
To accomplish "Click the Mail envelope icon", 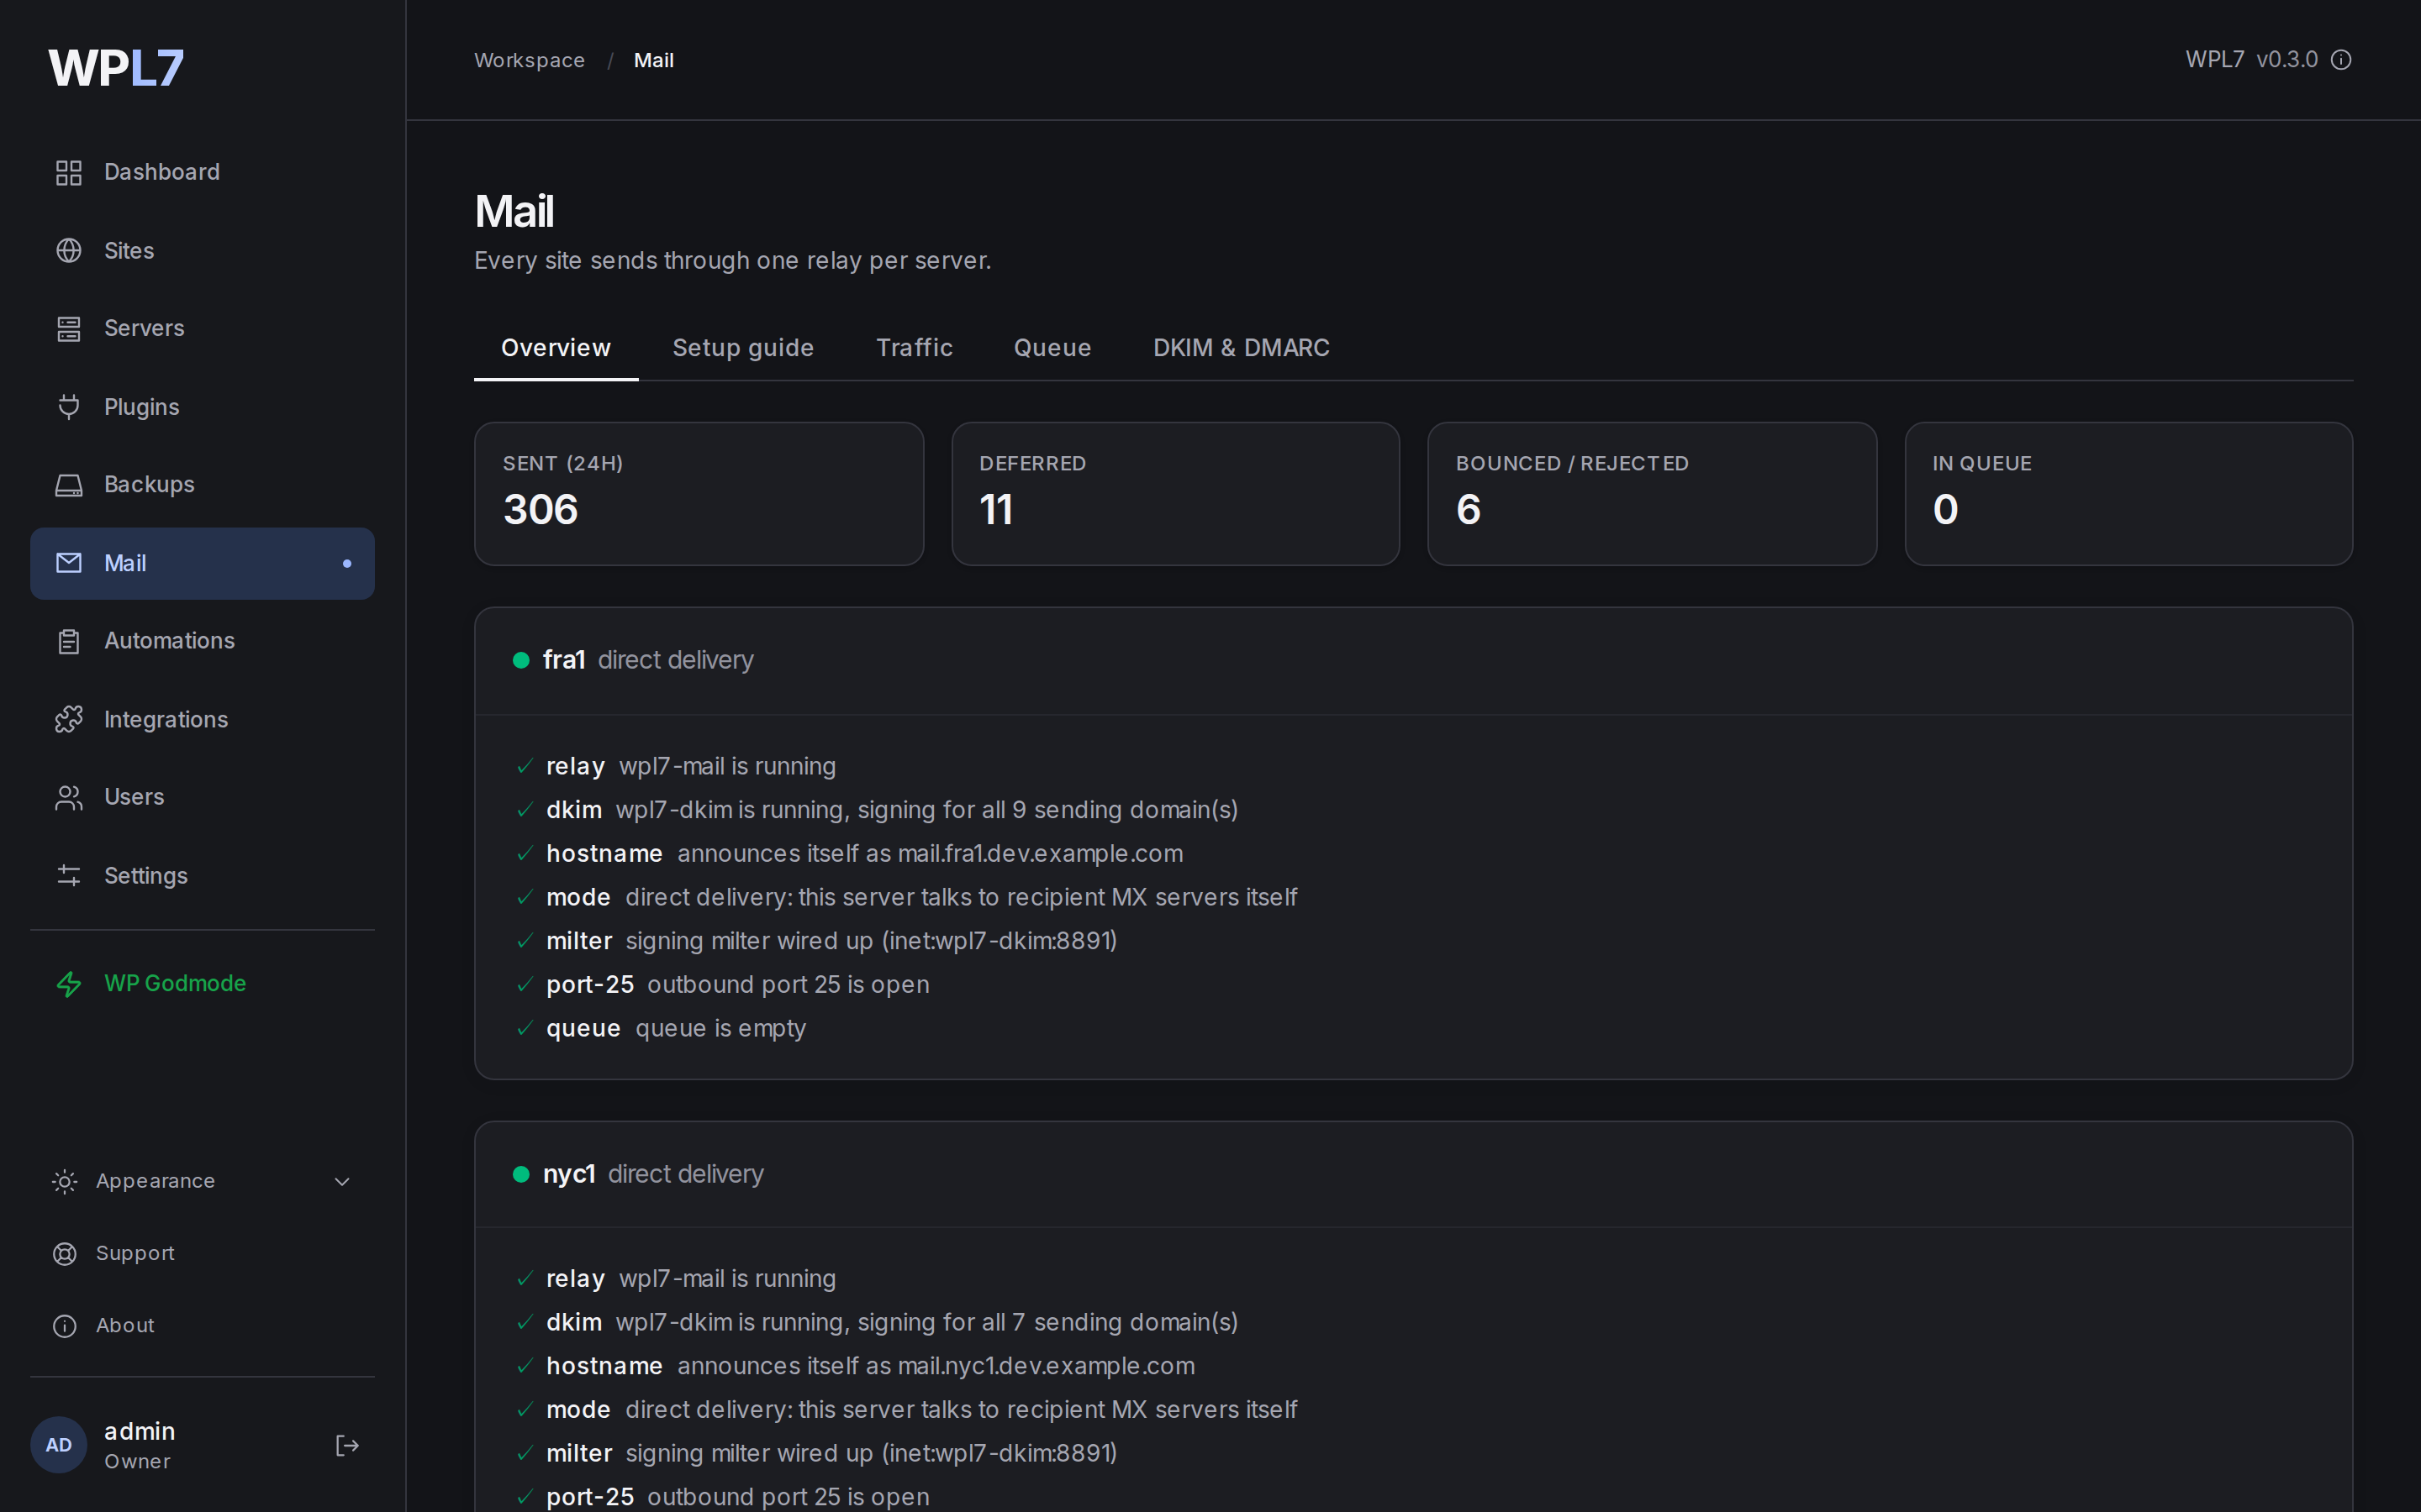I will click(x=68, y=563).
